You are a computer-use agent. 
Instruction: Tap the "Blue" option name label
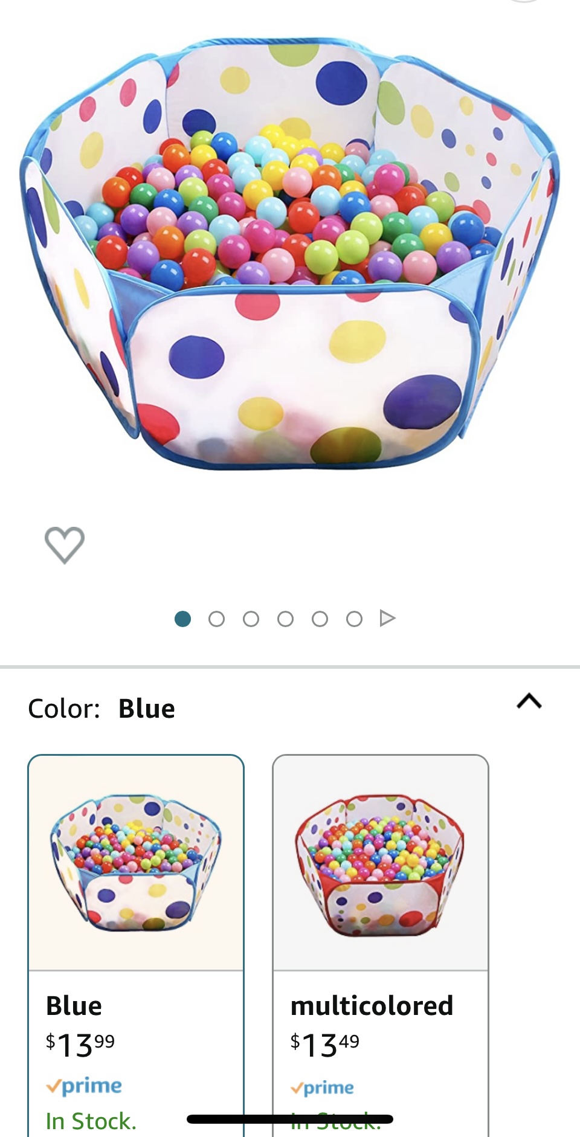[74, 1006]
